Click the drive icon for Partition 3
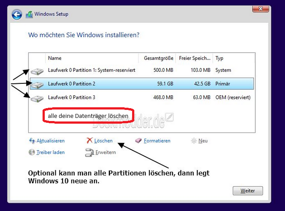 tap(37, 99)
